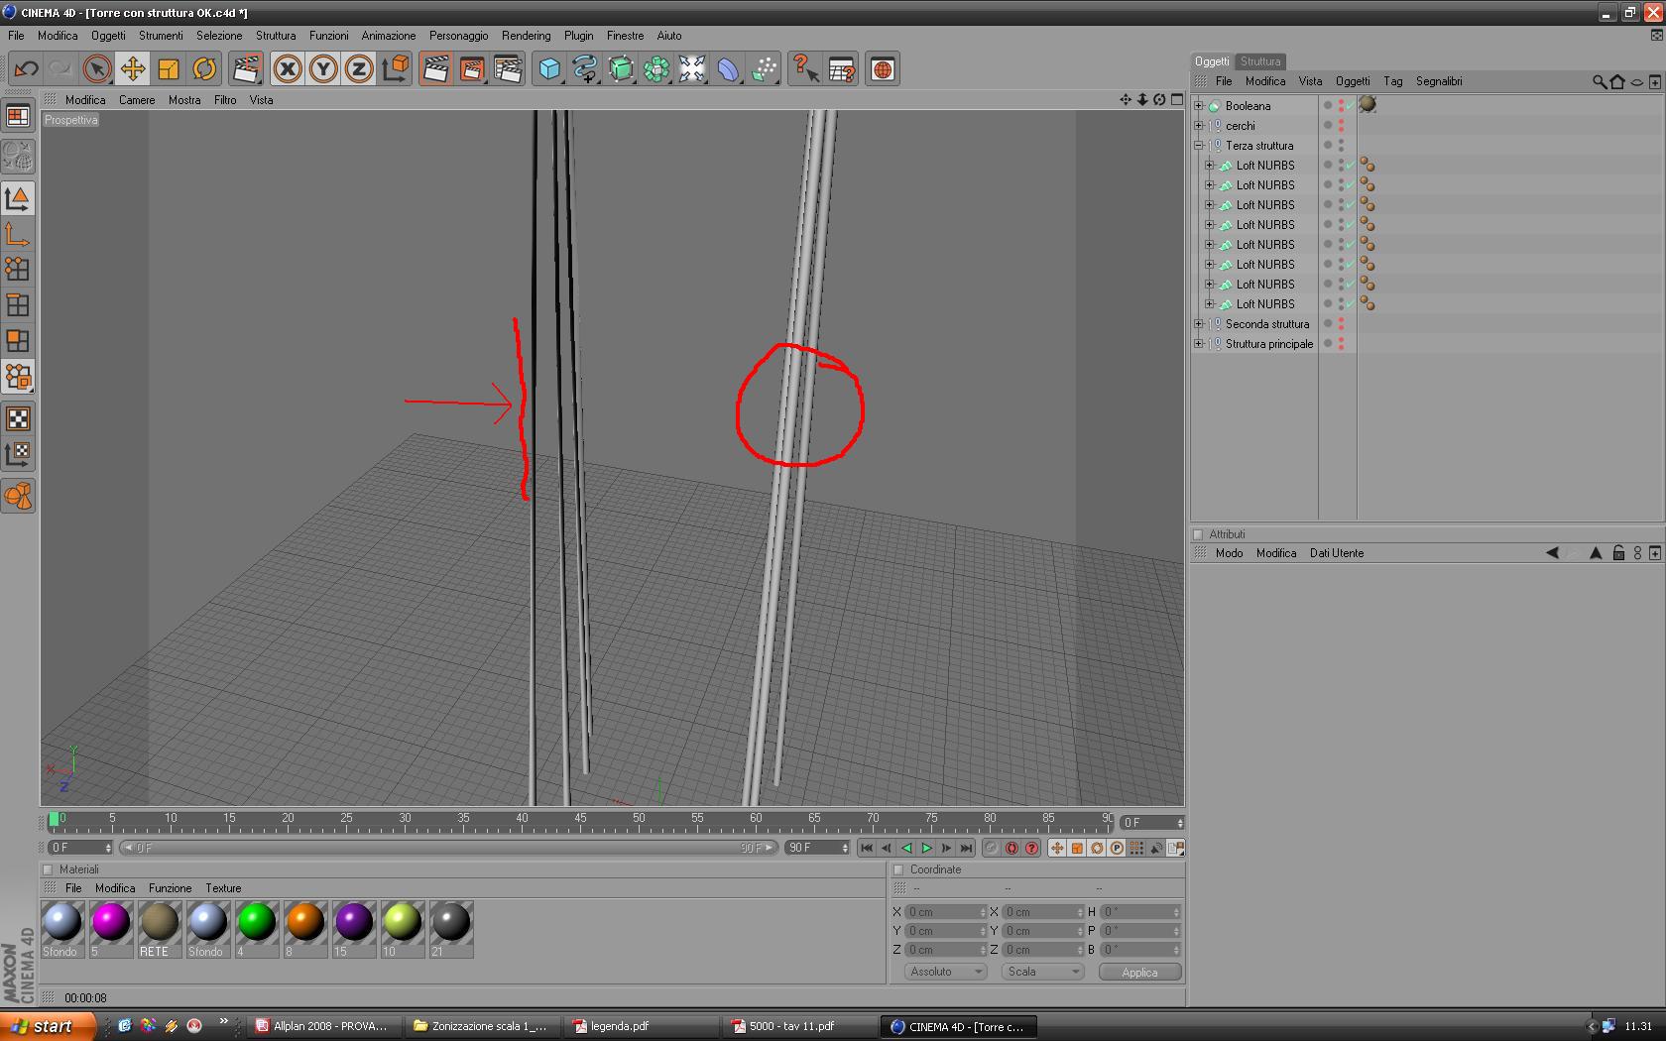Expand the Seconda struttura group
Image resolution: width=1666 pixels, height=1041 pixels.
tap(1199, 324)
